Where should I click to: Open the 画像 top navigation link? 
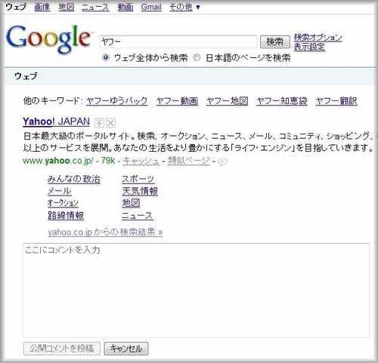(x=42, y=7)
